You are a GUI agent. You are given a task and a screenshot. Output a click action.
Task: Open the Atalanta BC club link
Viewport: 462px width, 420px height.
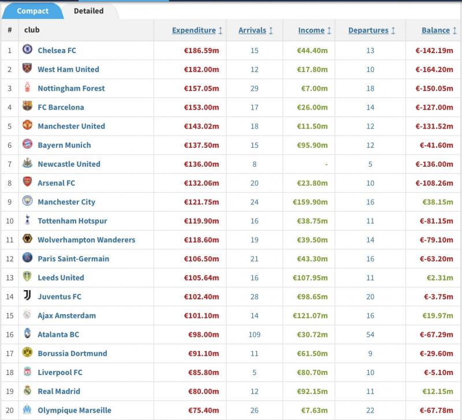pos(58,335)
